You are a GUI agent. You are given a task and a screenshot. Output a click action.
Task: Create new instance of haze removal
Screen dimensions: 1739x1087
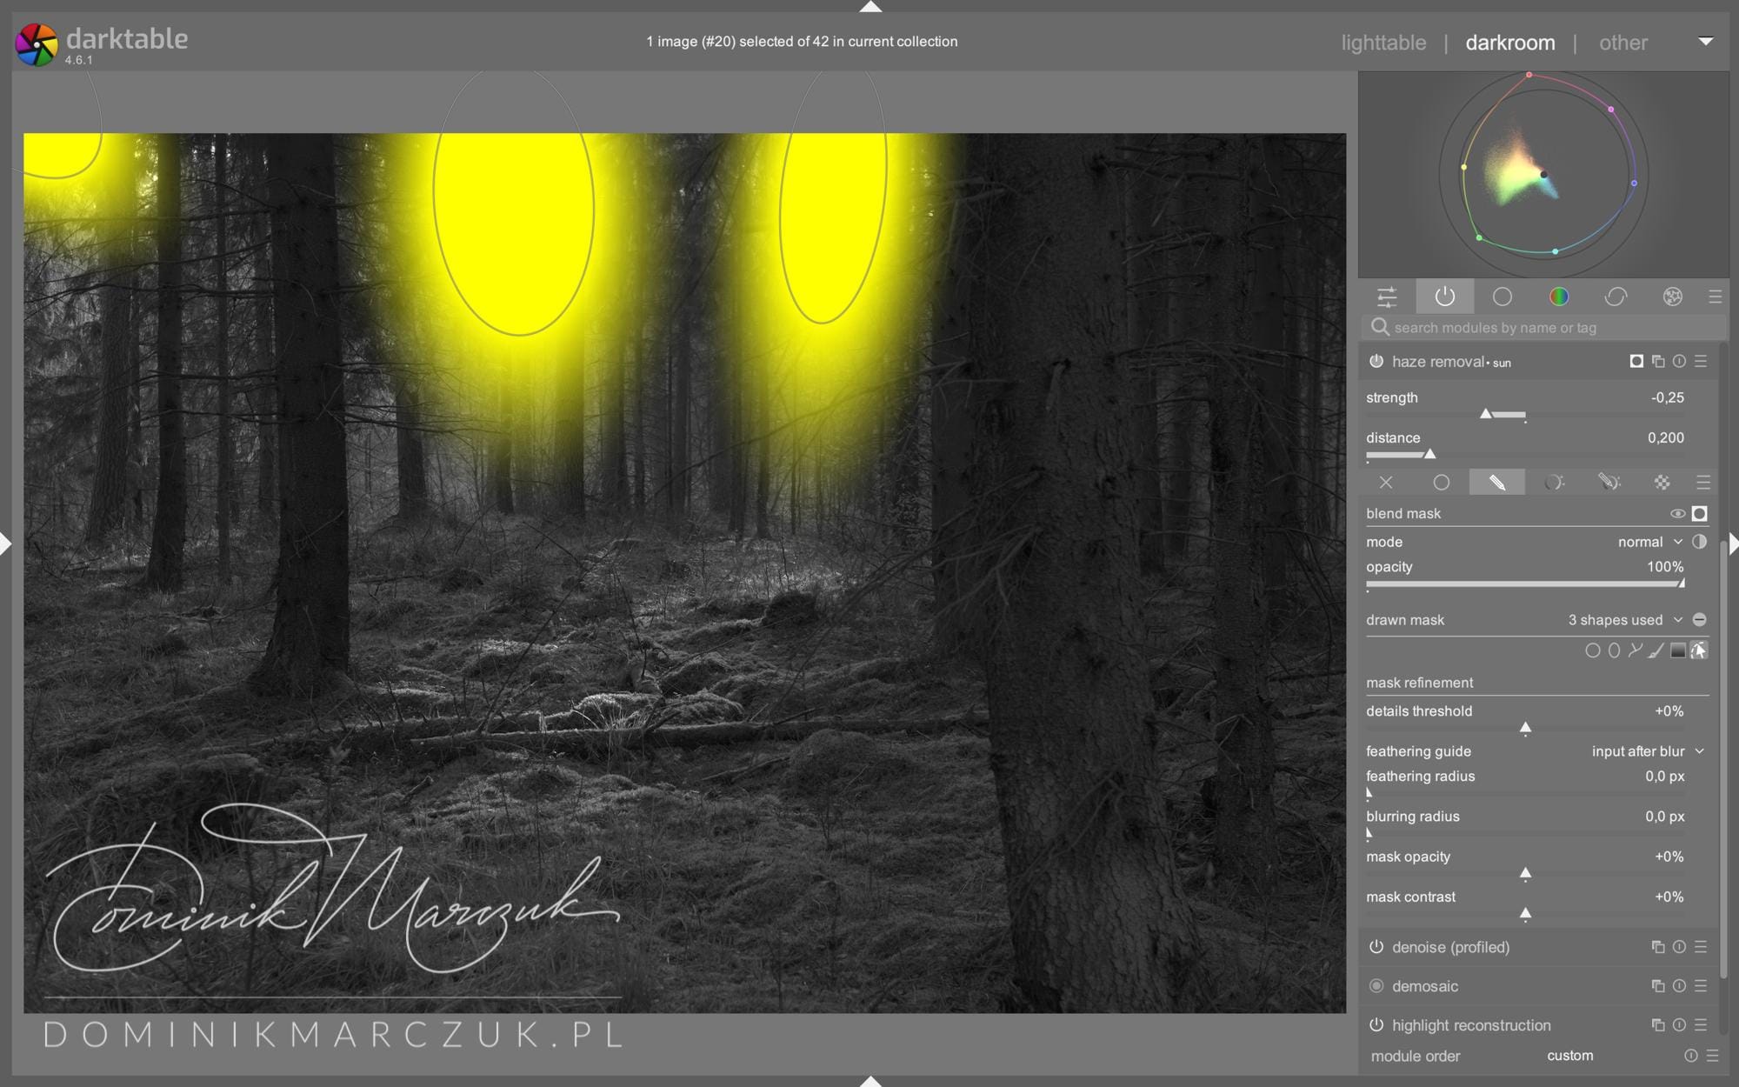pyautogui.click(x=1658, y=361)
